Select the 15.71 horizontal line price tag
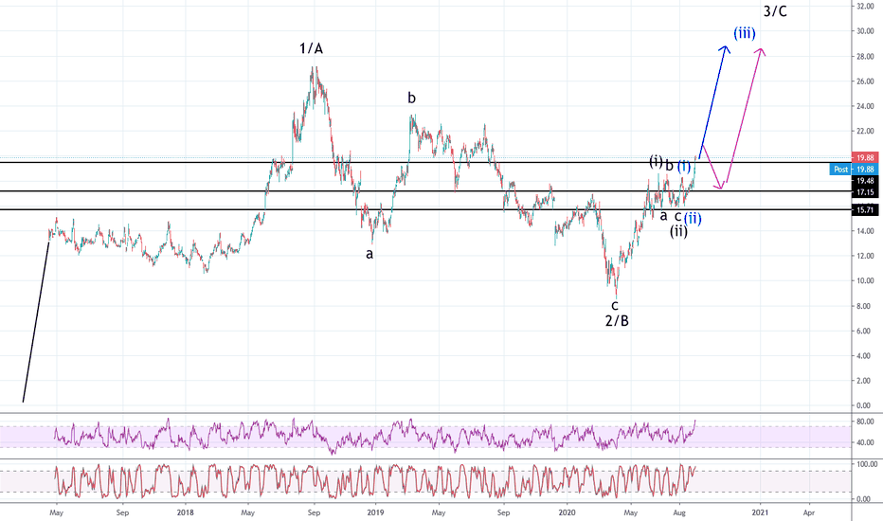Viewport: 883px width, 521px height. 865,210
